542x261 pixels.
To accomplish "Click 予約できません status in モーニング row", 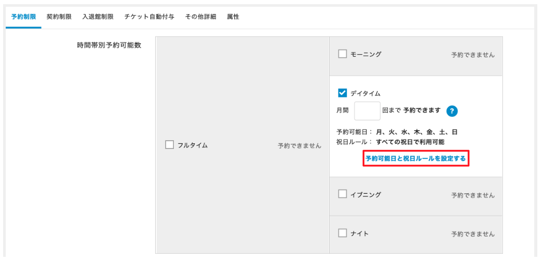I will [473, 55].
